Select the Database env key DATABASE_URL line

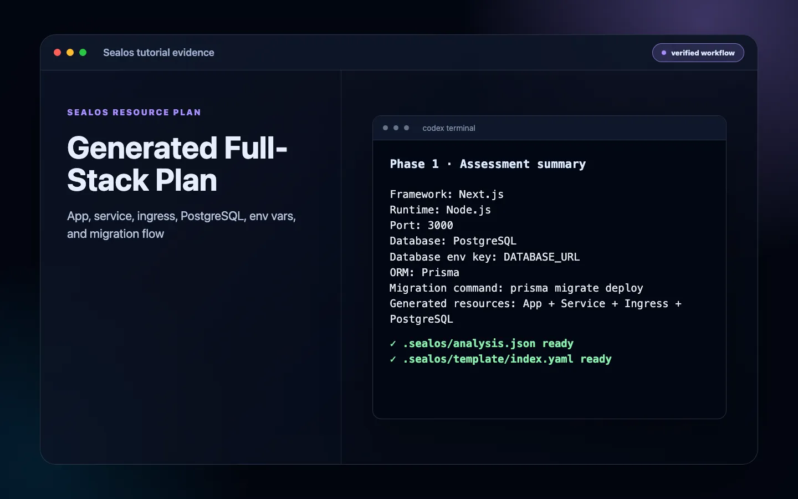tap(484, 257)
